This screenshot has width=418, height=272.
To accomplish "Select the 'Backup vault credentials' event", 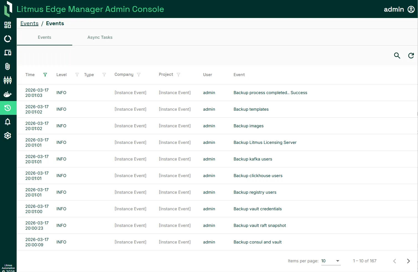I will coord(258,209).
